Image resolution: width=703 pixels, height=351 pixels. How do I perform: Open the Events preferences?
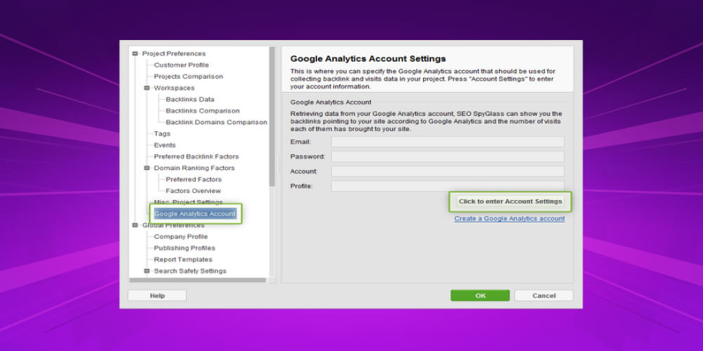pos(165,145)
